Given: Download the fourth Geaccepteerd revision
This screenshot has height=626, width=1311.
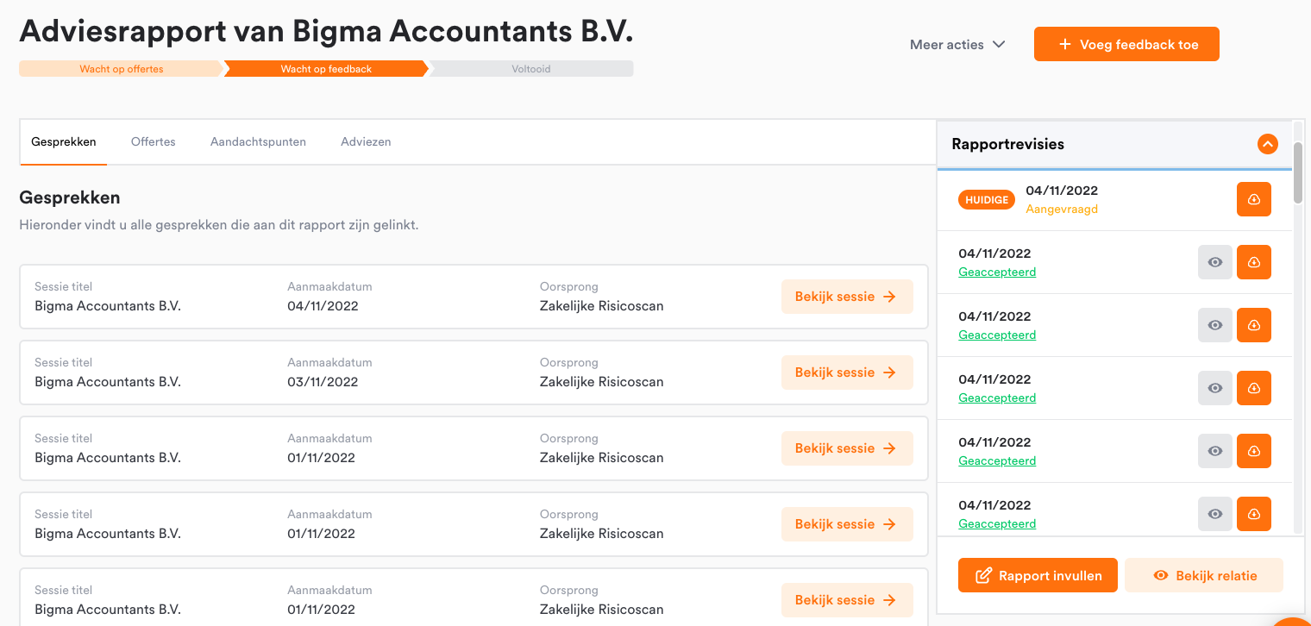Looking at the screenshot, I should (1253, 451).
